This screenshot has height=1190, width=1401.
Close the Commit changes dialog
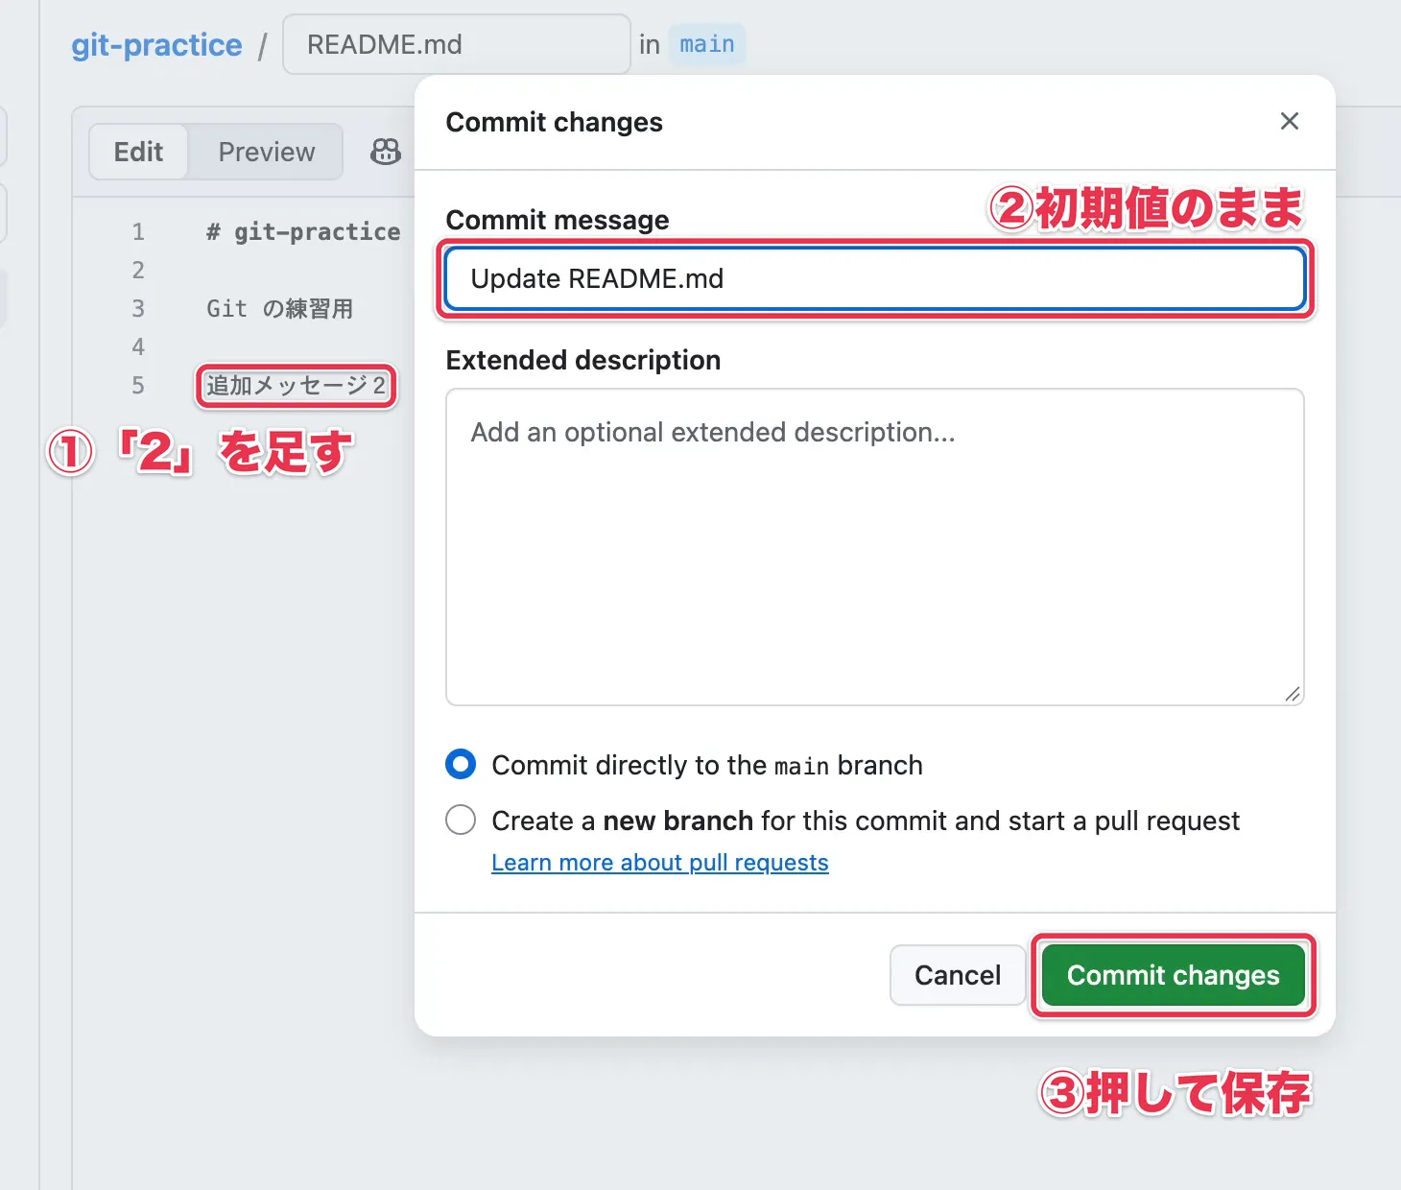point(1289,121)
